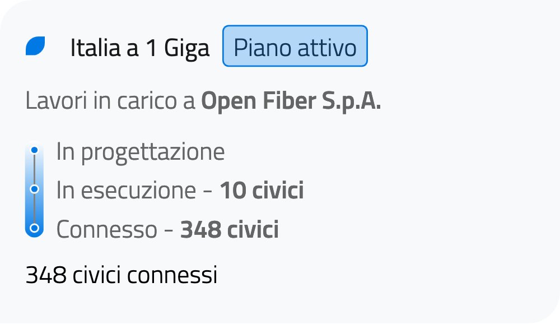The height and width of the screenshot is (324, 560).
Task: Click timeline line between esecuzione and Connesso dots
Action: [35, 209]
